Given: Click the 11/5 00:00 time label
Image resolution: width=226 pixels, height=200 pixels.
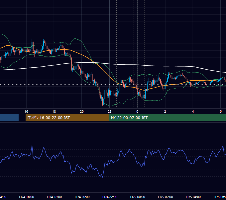Looking at the screenshot, I should pyautogui.click(x=137, y=197).
